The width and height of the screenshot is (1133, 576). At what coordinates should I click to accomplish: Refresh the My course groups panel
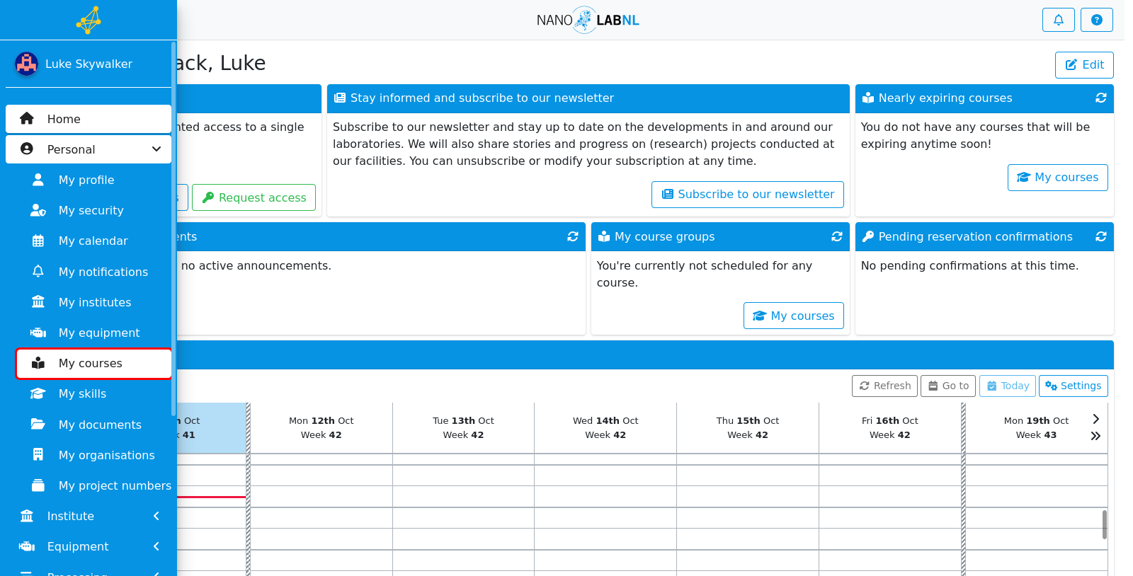click(836, 237)
